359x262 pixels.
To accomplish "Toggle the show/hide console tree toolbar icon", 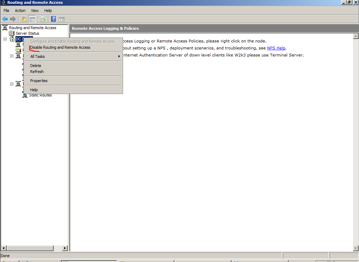I will coord(32,19).
